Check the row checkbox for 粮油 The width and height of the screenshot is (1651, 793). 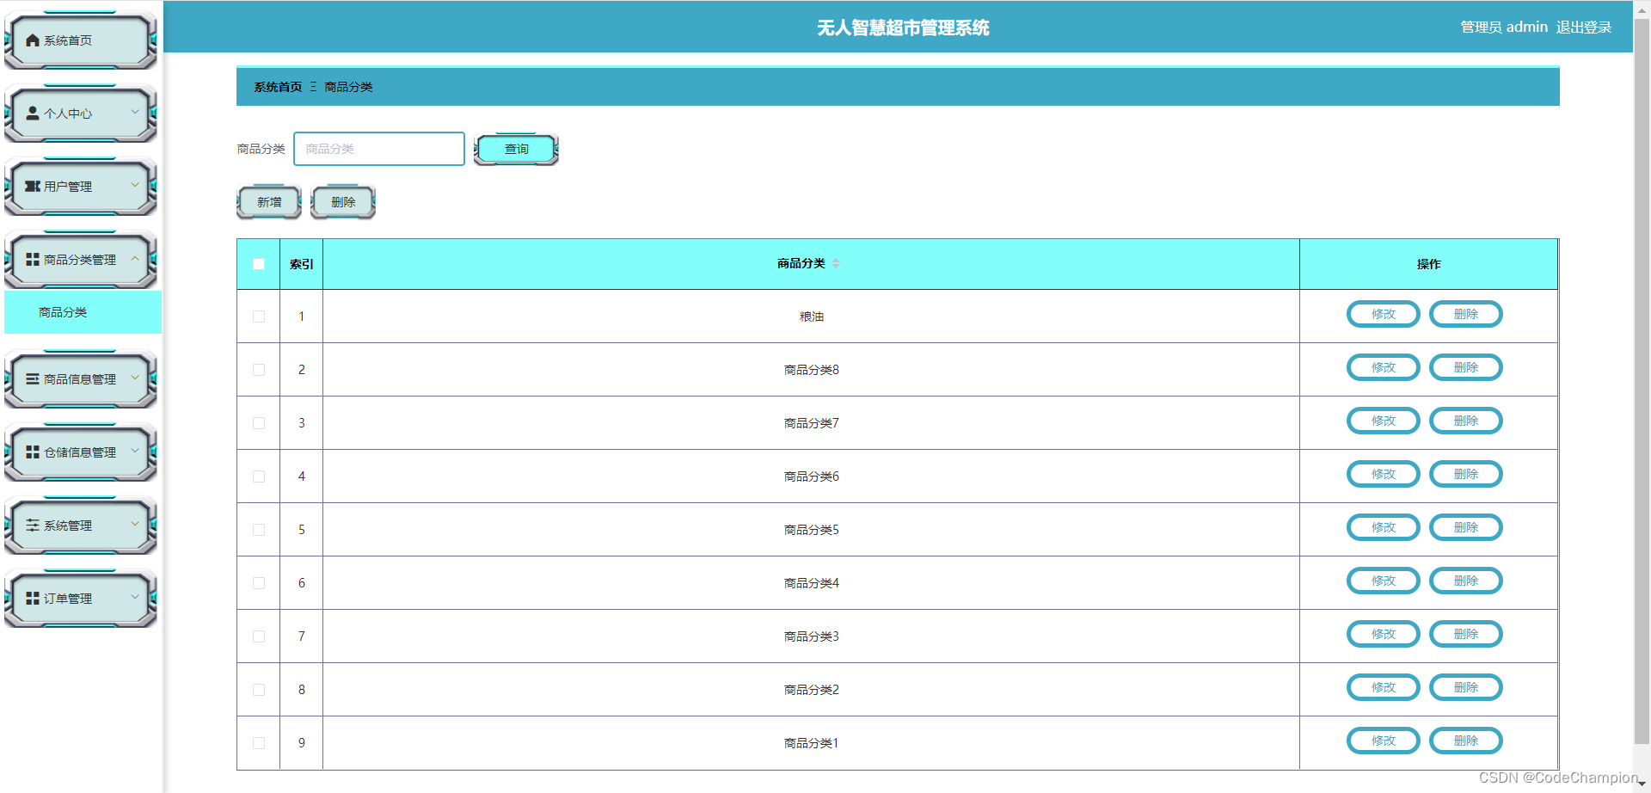click(258, 316)
